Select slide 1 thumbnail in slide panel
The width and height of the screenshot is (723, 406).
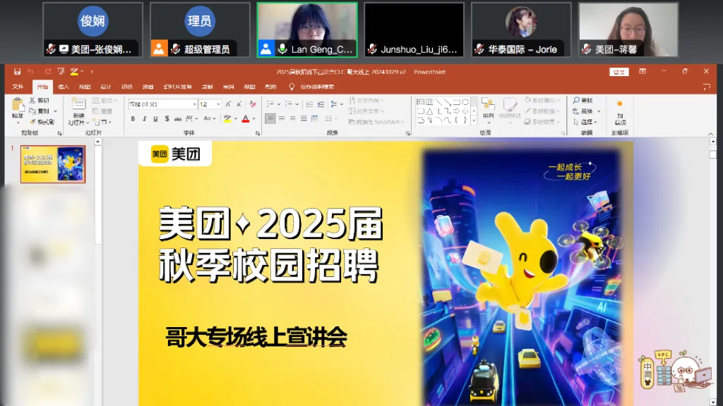(53, 164)
